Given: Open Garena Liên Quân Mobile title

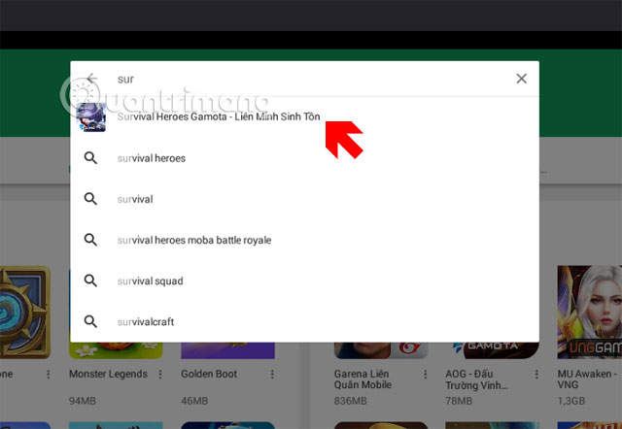Looking at the screenshot, I should 363,379.
